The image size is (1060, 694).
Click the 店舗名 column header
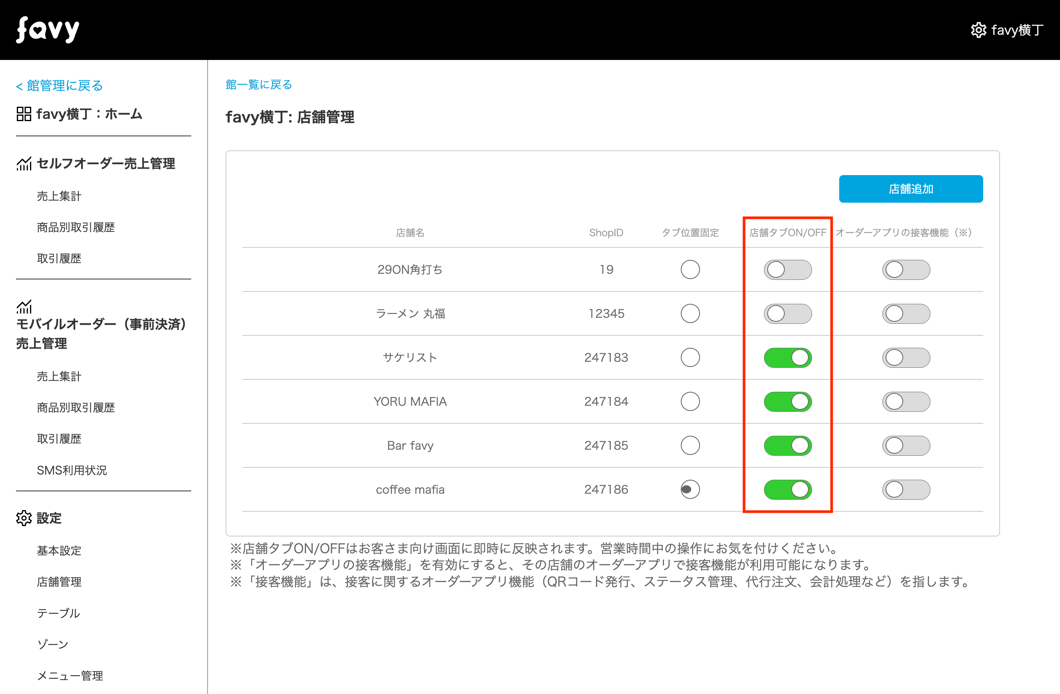pyautogui.click(x=410, y=232)
